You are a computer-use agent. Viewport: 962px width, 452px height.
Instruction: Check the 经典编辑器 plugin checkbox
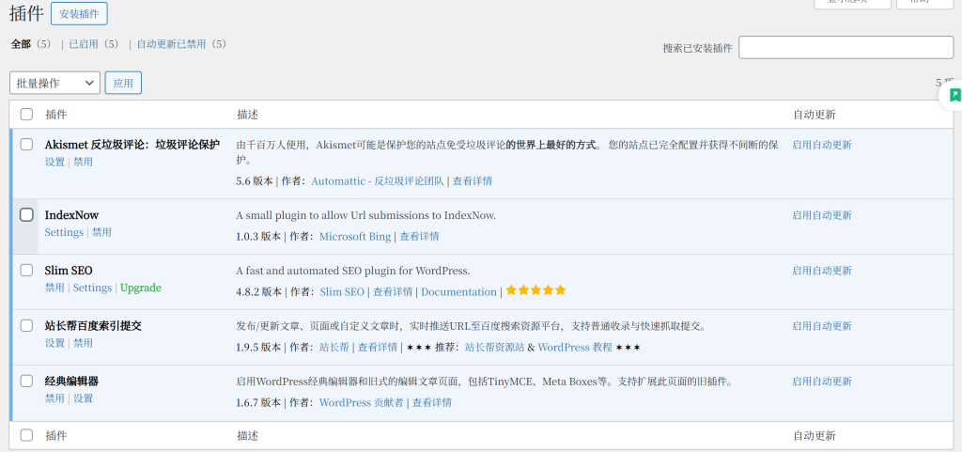tap(26, 381)
